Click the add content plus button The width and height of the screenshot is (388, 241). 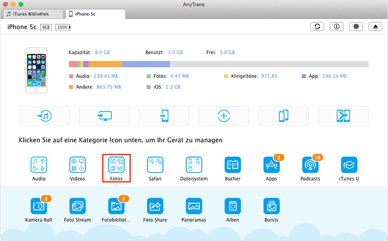[224, 115]
